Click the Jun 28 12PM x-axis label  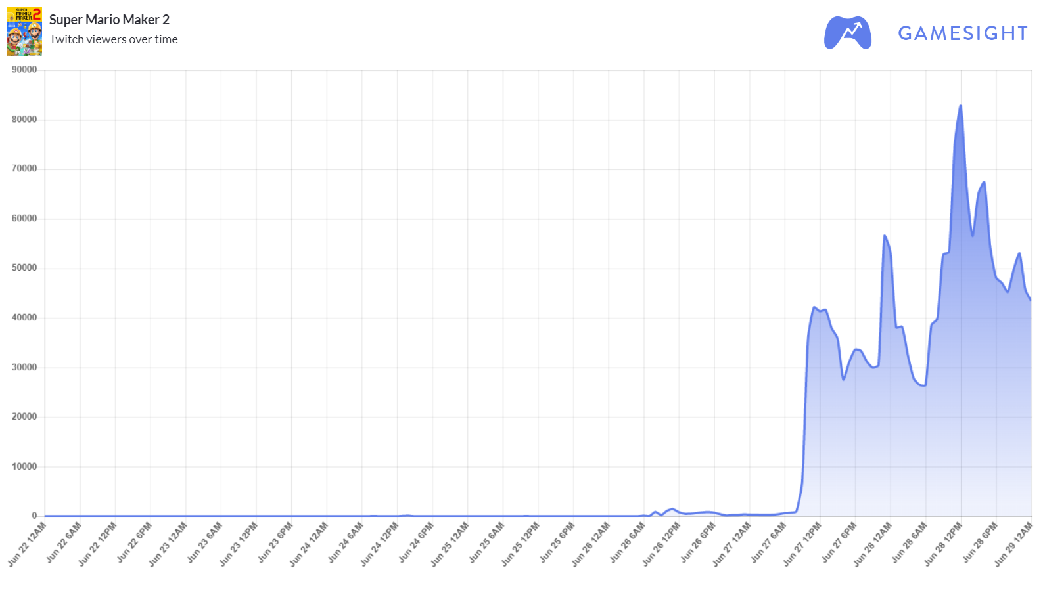point(944,543)
